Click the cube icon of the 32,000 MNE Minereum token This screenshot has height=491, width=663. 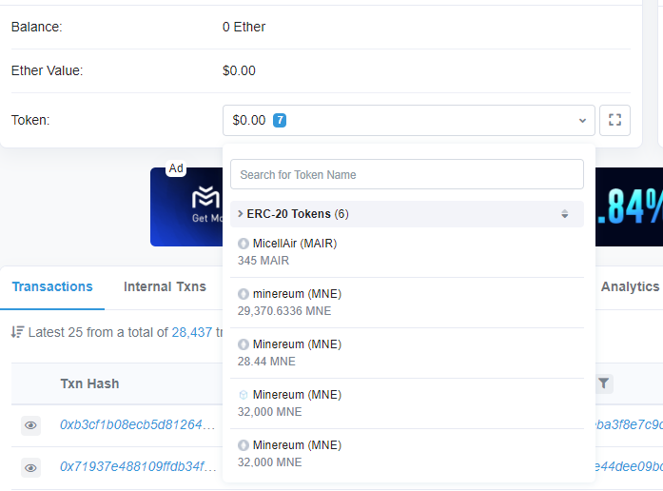coord(244,395)
